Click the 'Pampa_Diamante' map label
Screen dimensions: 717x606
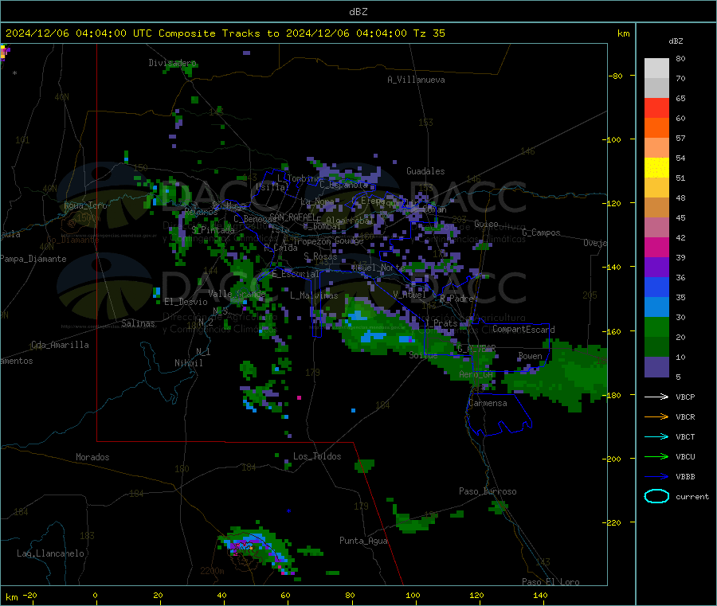[x=33, y=259]
